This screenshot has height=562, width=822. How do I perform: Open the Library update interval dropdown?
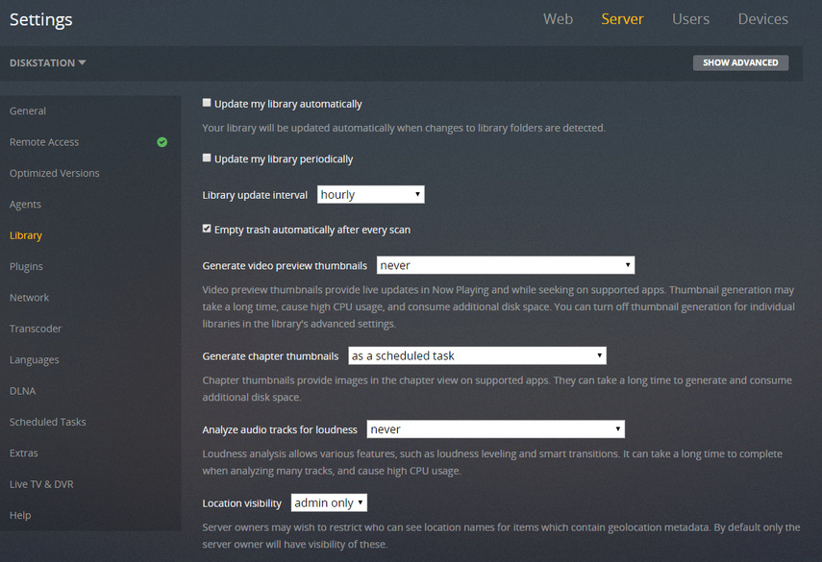coord(371,194)
